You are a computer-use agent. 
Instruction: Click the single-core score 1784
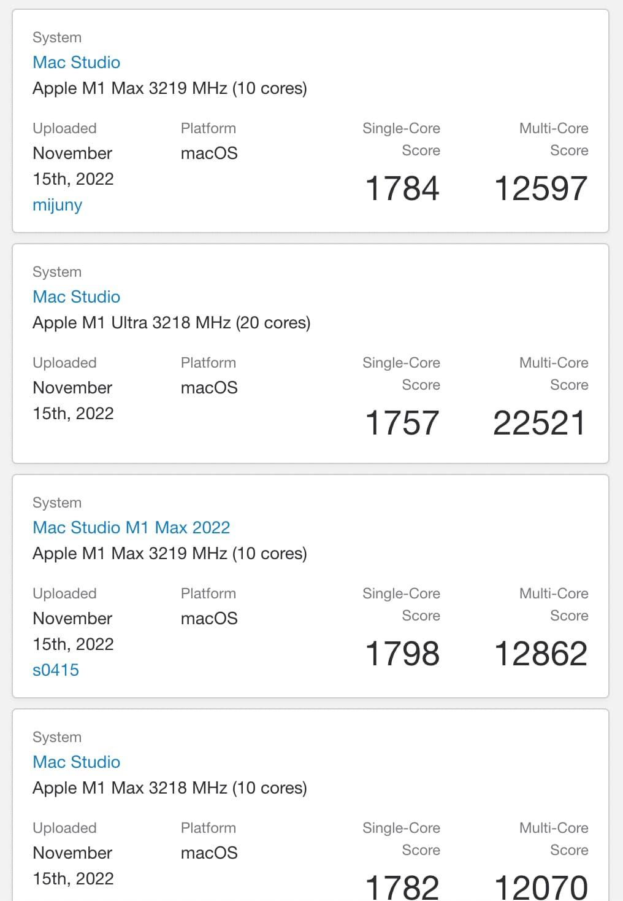point(402,188)
